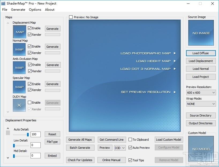
Task: Click the Set Preview Resolution arrow
Action: pyautogui.click(x=175, y=92)
